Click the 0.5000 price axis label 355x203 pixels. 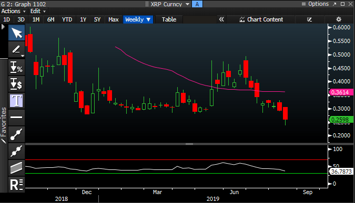coord(342,55)
